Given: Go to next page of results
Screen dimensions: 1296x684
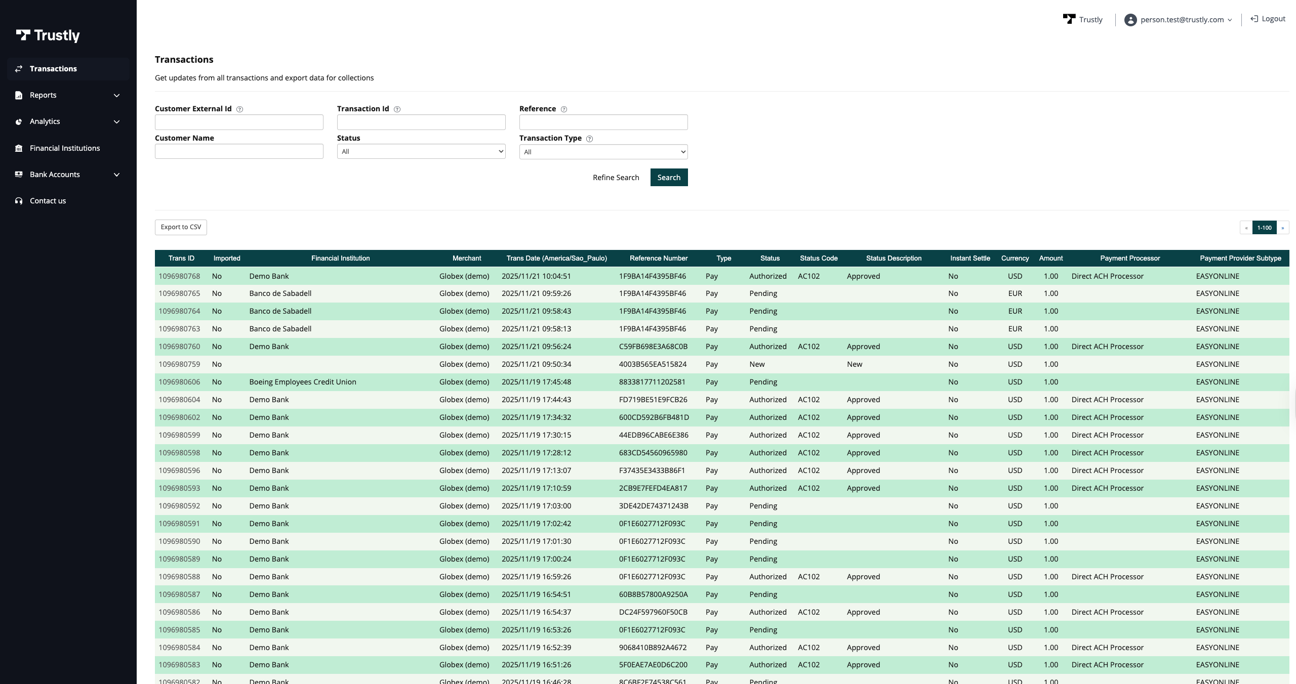Looking at the screenshot, I should pyautogui.click(x=1282, y=228).
